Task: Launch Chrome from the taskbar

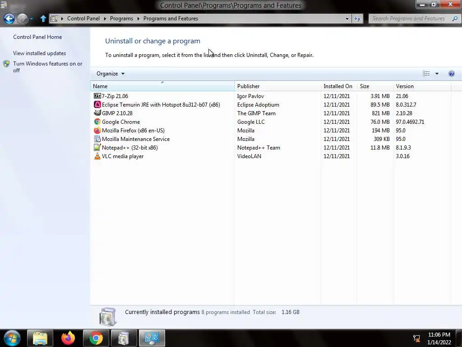Action: pyautogui.click(x=96, y=338)
